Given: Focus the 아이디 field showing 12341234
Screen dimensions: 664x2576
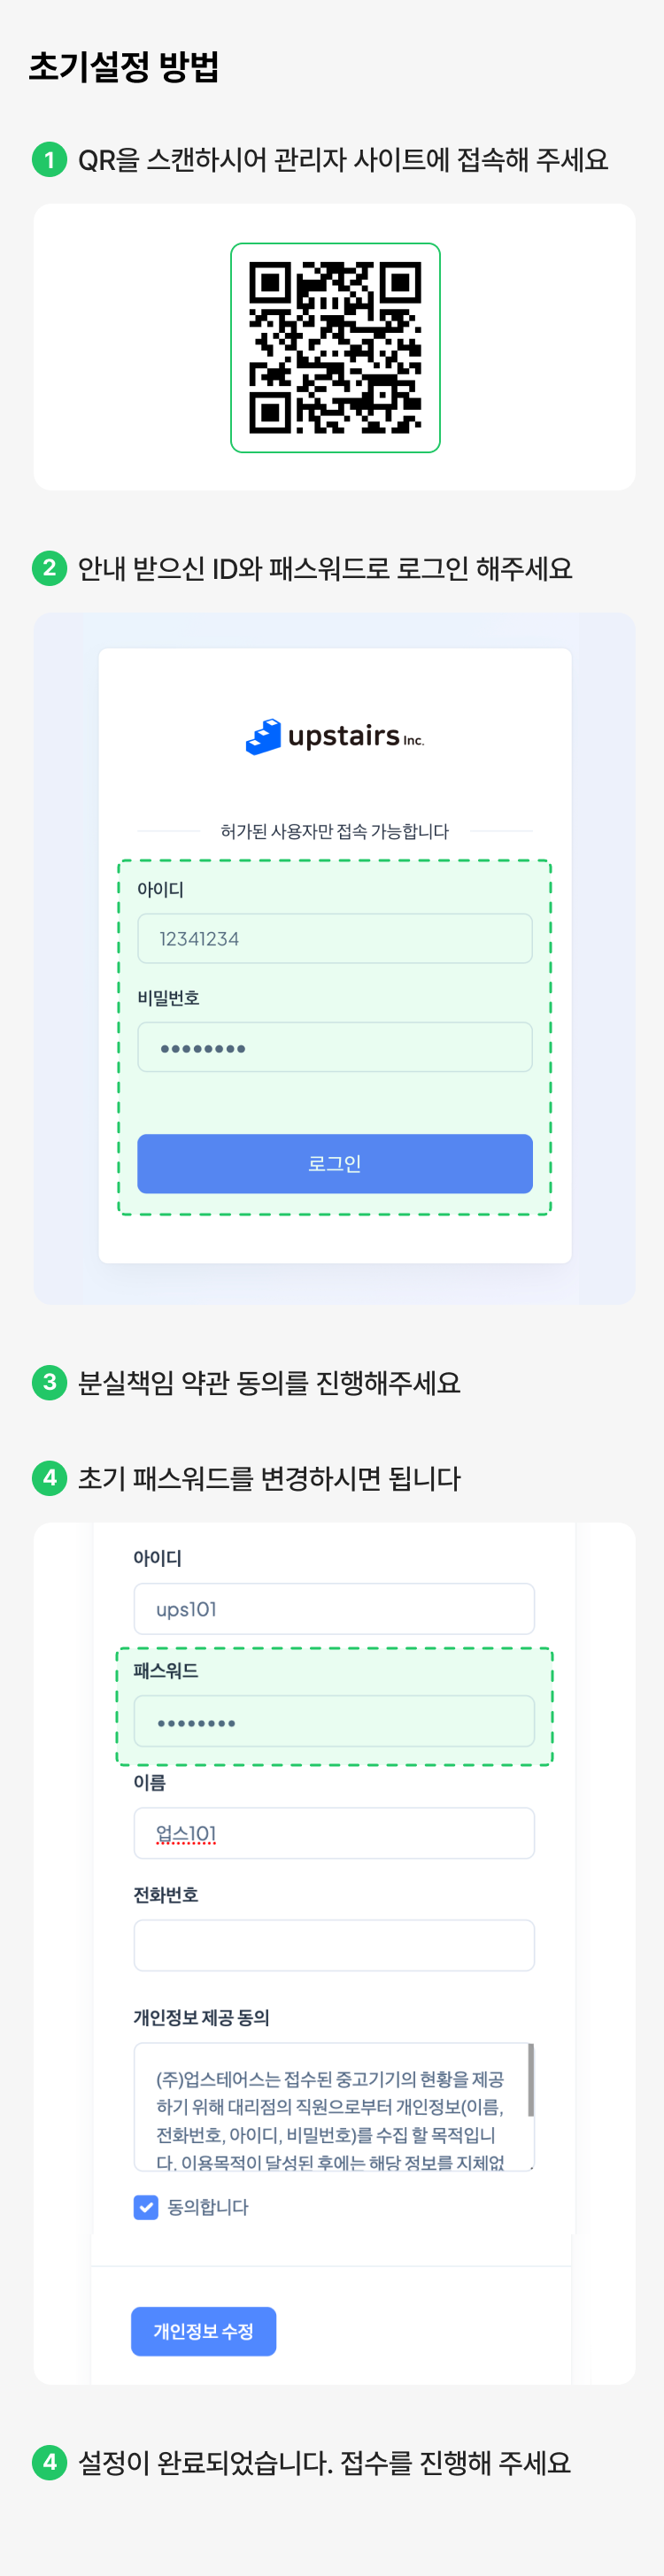Looking at the screenshot, I should (335, 938).
